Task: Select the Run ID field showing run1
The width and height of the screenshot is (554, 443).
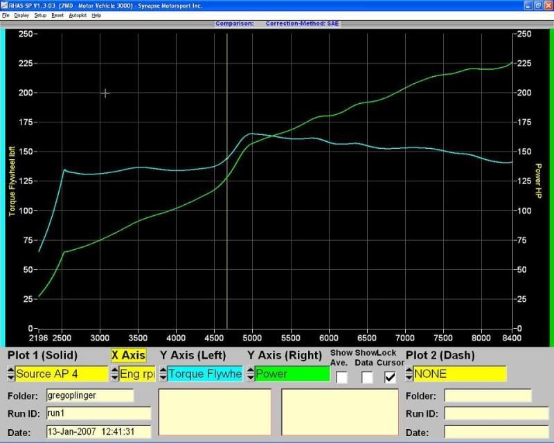Action: click(x=98, y=414)
